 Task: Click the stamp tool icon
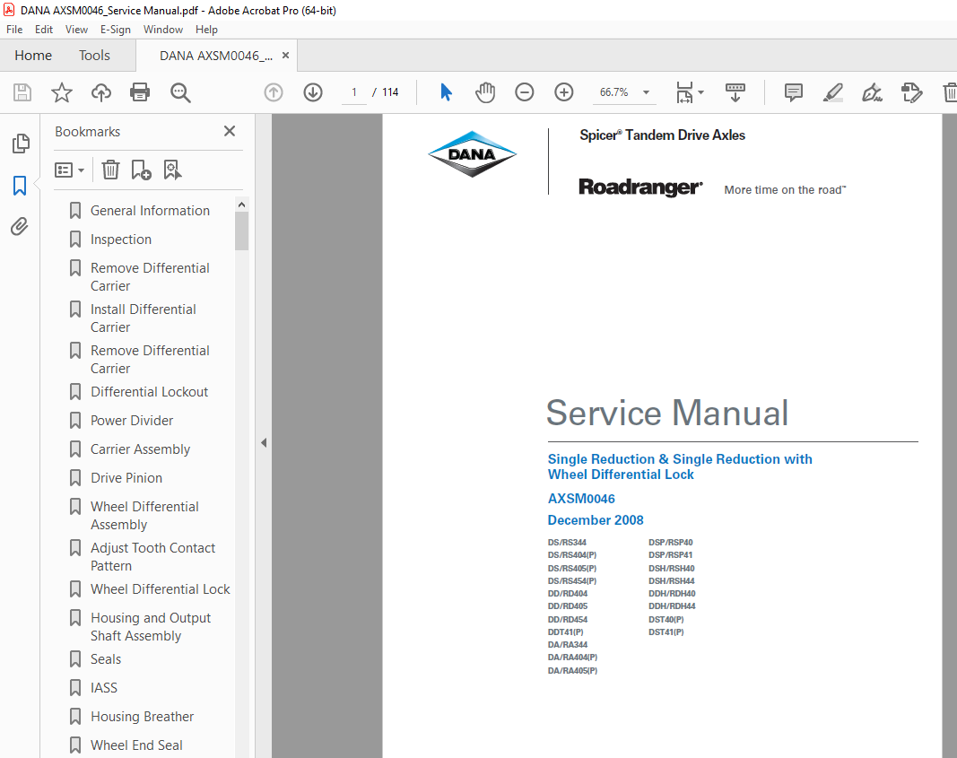click(911, 92)
